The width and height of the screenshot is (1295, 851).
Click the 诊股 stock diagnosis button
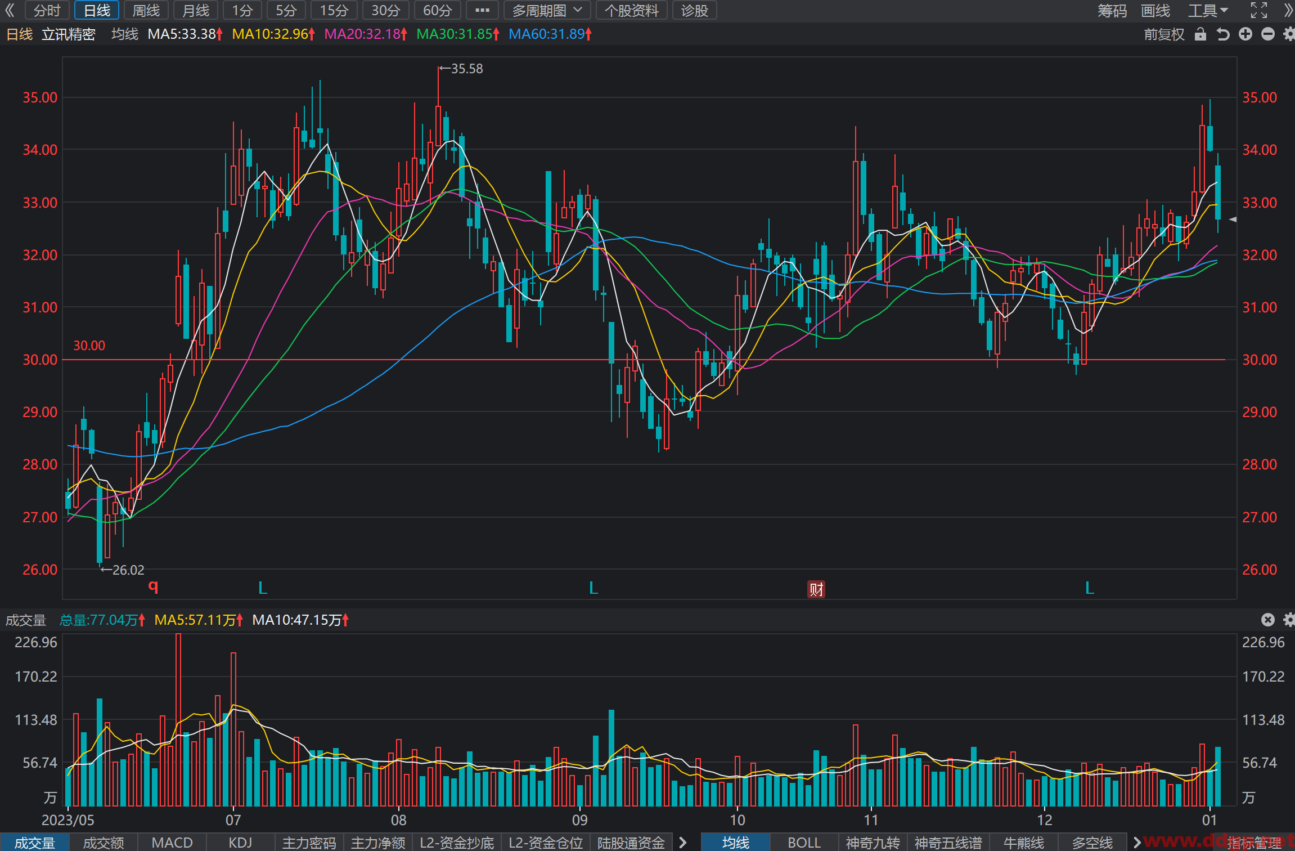695,10
